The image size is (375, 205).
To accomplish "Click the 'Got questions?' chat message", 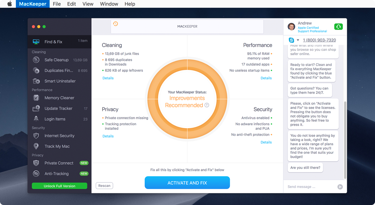I will tap(310, 90).
